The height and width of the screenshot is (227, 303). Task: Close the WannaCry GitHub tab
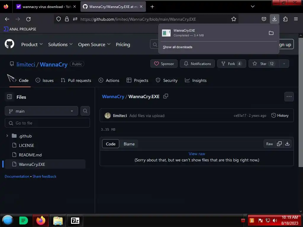[x=141, y=7]
